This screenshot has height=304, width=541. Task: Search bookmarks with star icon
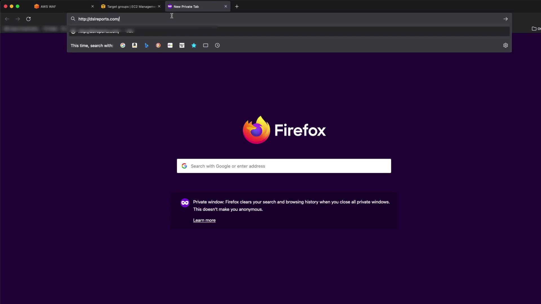194,45
